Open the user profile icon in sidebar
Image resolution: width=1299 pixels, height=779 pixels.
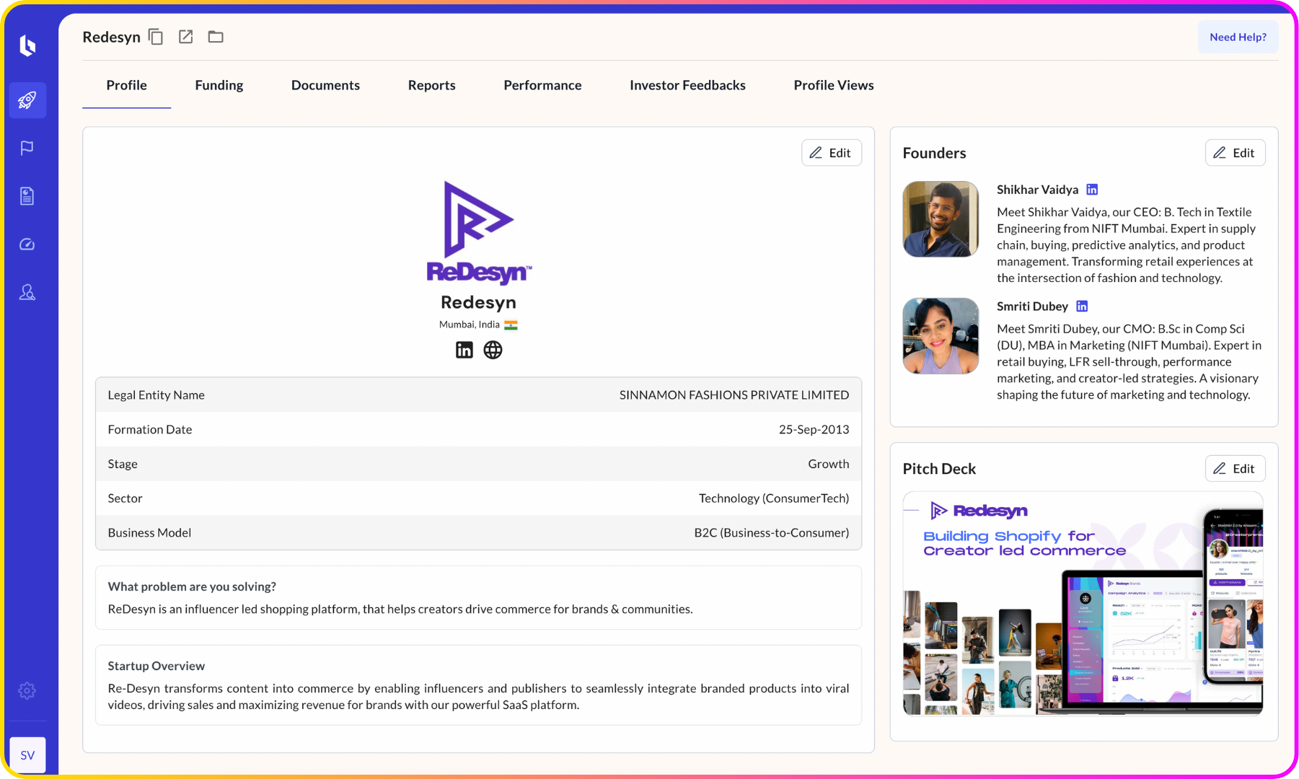[x=27, y=292]
